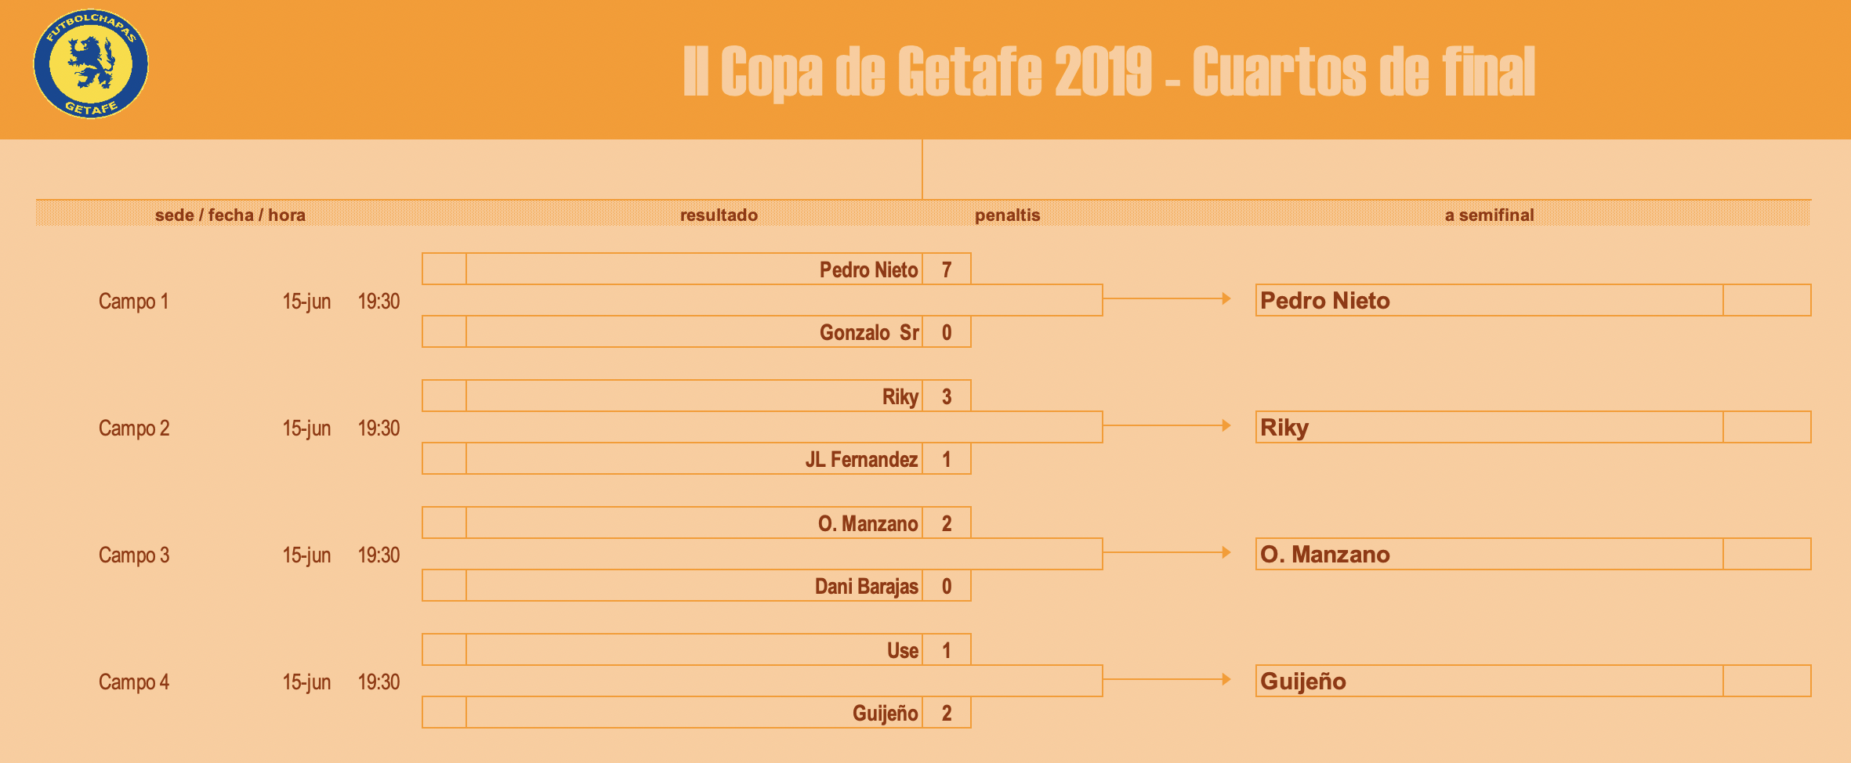Image resolution: width=1851 pixels, height=763 pixels.
Task: Click the Futbolchapas Getafe club logo
Action: coord(91,64)
